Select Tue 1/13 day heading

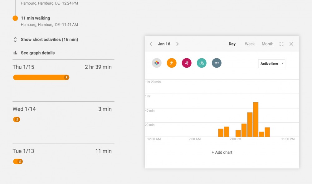tap(23, 151)
